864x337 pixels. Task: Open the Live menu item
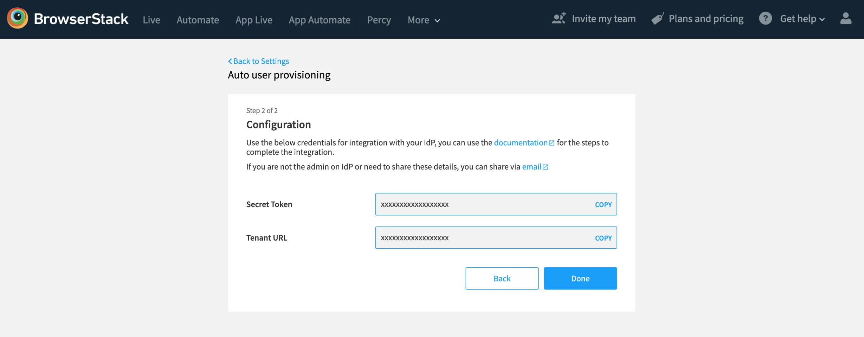(x=151, y=20)
